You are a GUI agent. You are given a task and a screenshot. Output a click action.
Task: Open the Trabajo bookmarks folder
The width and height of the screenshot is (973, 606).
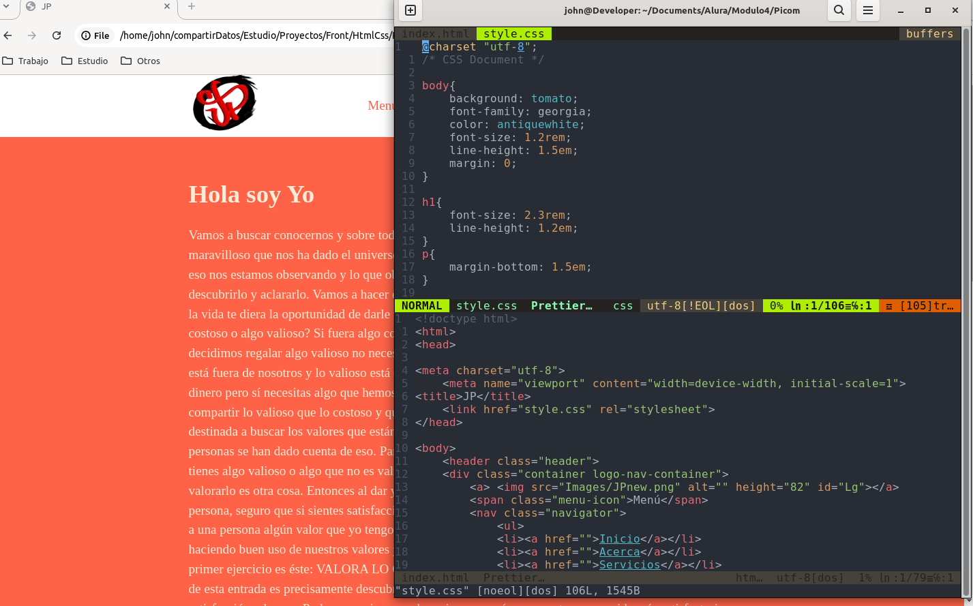click(x=26, y=61)
